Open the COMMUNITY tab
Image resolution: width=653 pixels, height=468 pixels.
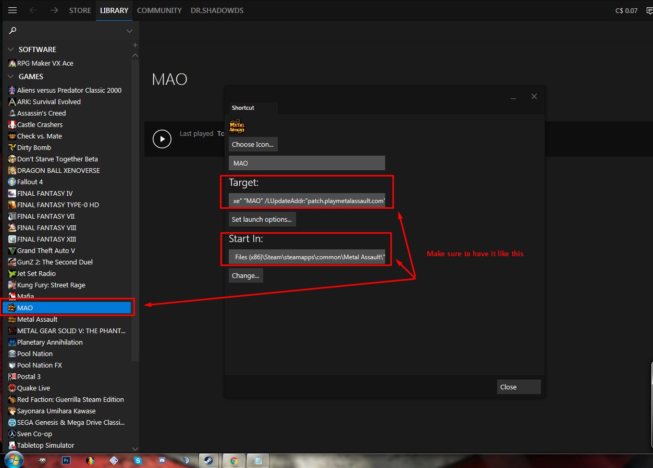pos(159,10)
